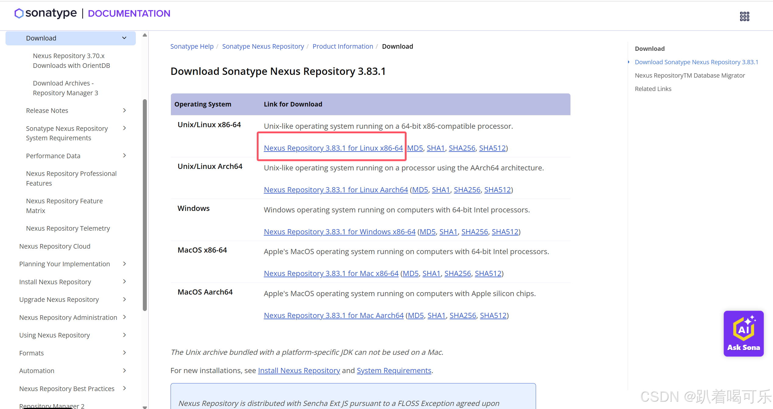Screen dimensions: 773x409
Task: Open MD5 checksum for Linux Aarch64
Action: [420, 190]
